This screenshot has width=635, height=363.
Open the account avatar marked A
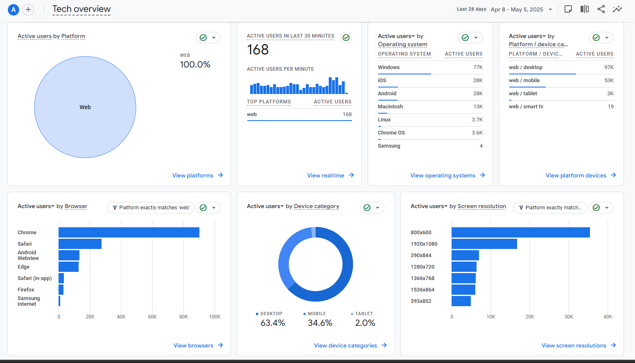[x=13, y=9]
